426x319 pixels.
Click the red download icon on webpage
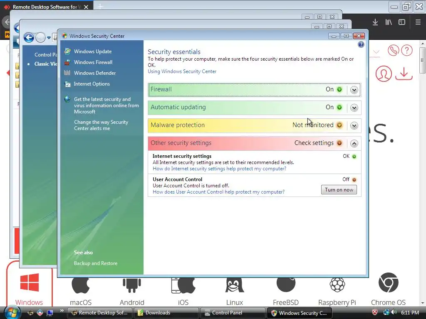tap(404, 74)
